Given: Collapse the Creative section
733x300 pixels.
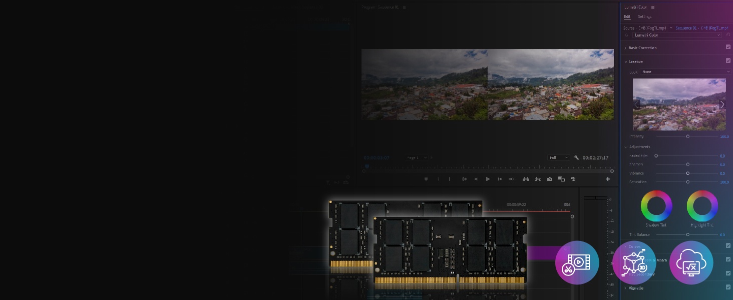Looking at the screenshot, I should (625, 61).
